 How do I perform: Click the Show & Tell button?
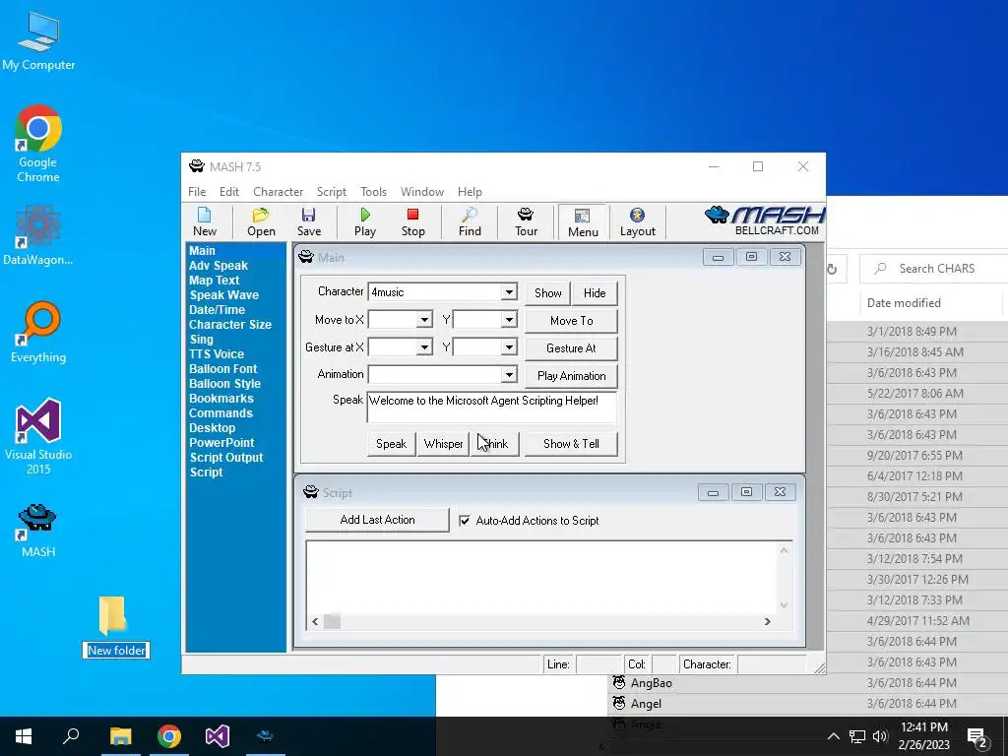(x=571, y=444)
